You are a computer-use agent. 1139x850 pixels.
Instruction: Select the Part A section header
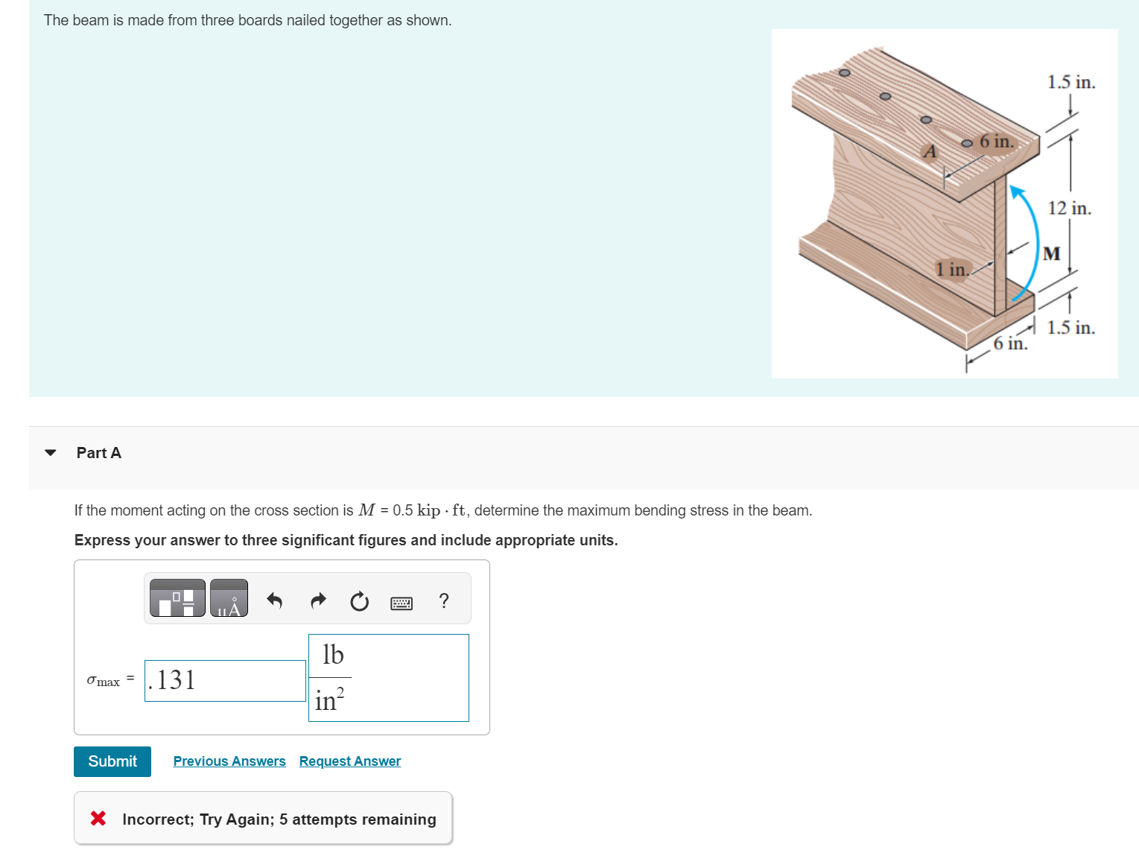click(x=99, y=452)
